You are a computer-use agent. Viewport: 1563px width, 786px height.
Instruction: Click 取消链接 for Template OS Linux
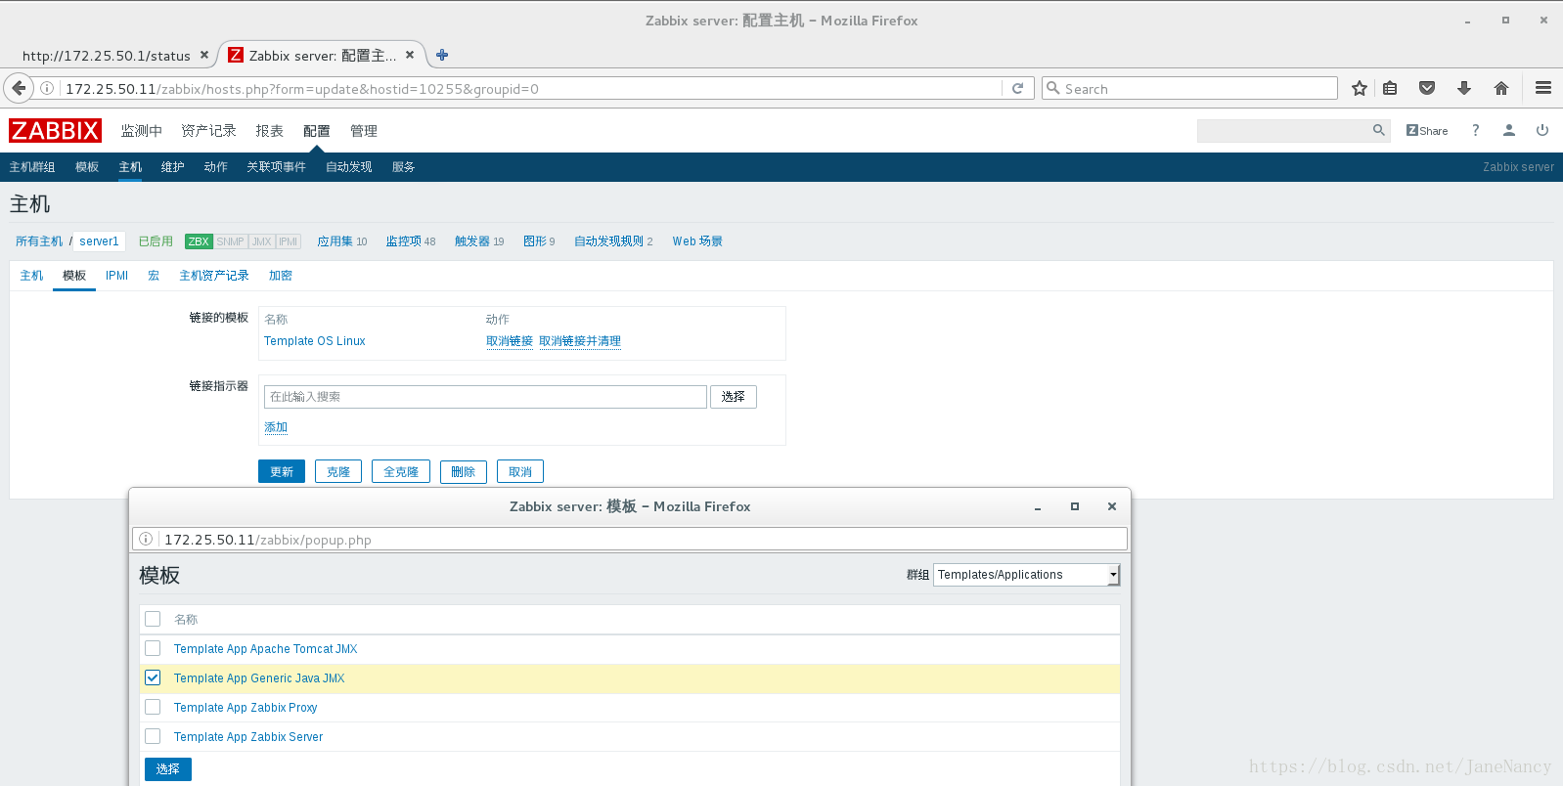click(x=510, y=341)
